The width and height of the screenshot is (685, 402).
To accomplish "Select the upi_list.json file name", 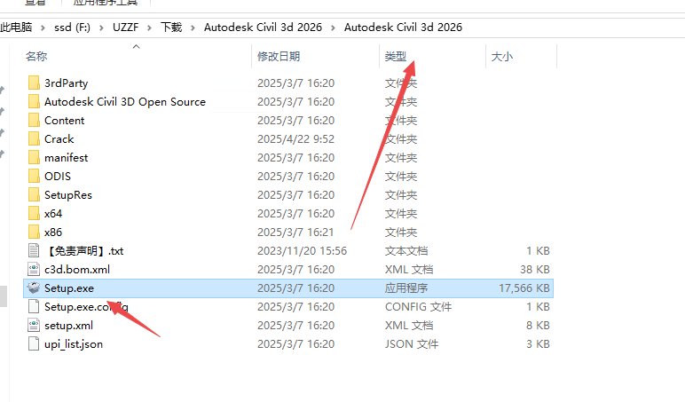I will click(x=74, y=344).
